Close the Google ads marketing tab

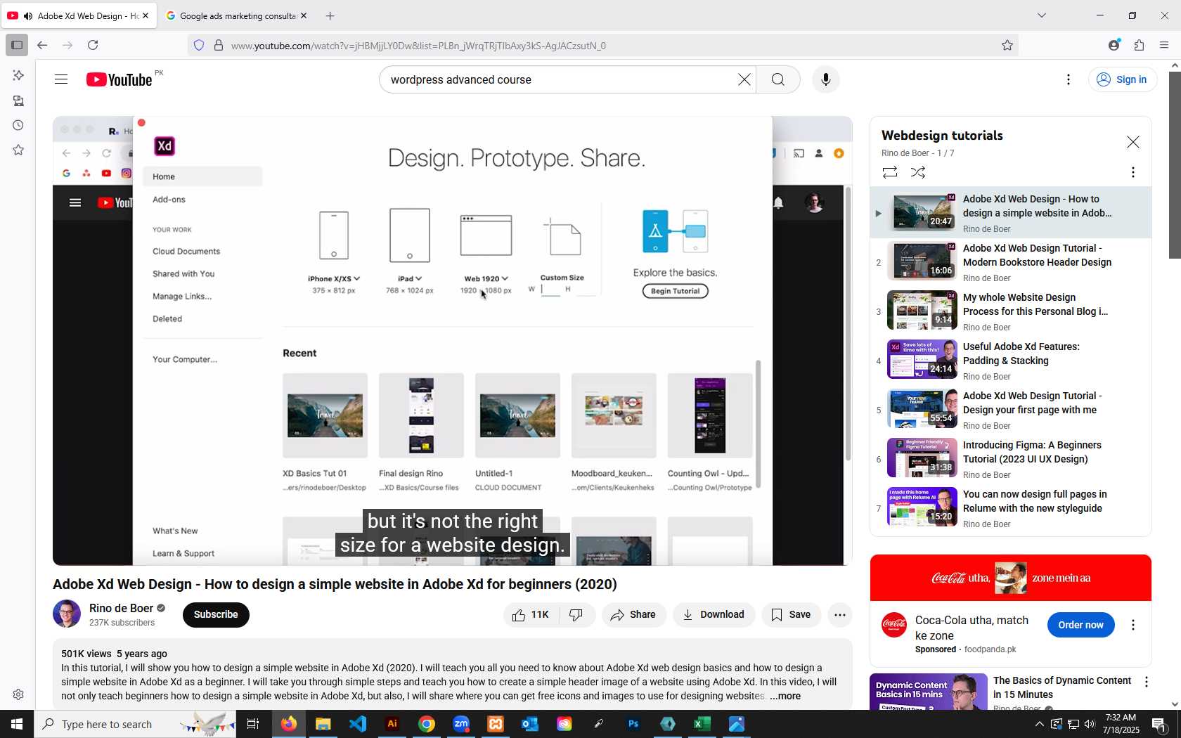pyautogui.click(x=304, y=15)
